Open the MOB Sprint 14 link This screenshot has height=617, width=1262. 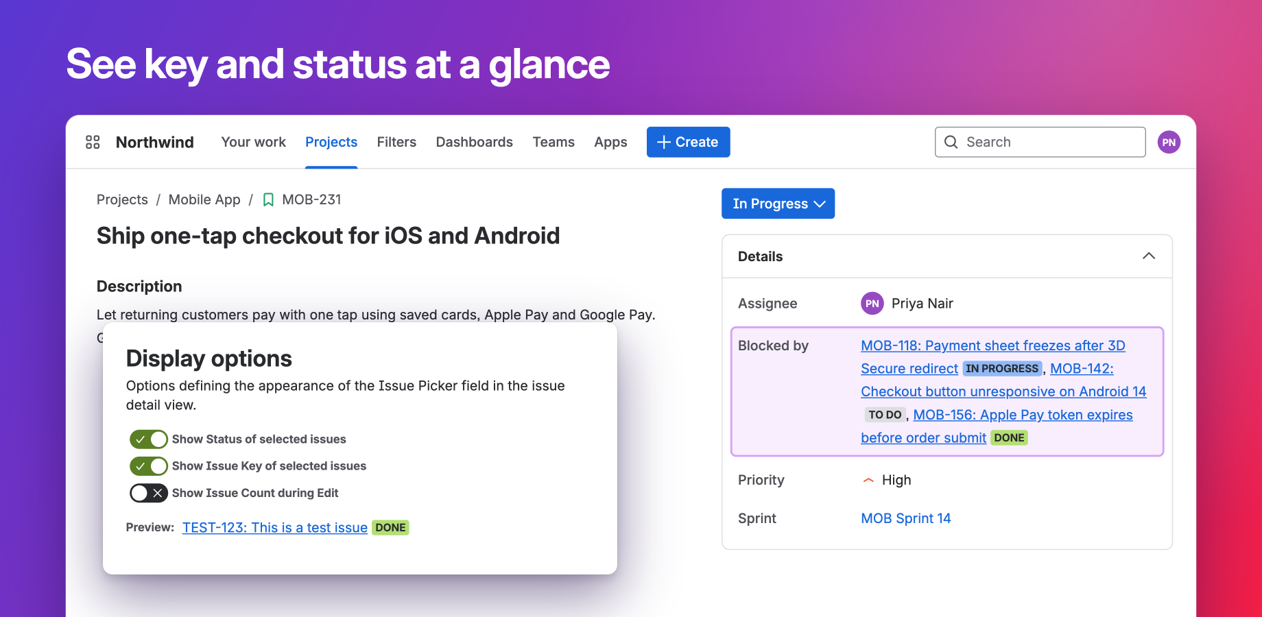pos(905,518)
